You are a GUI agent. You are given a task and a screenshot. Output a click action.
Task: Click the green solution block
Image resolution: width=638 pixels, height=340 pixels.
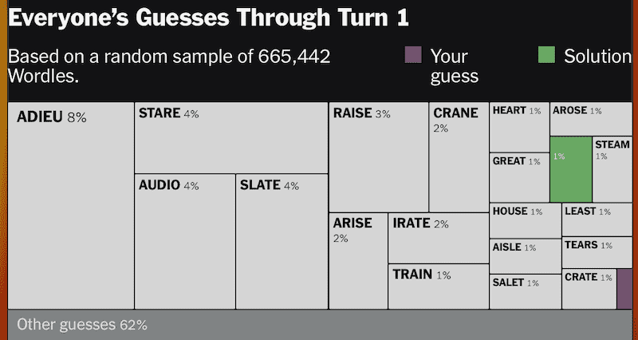[571, 169]
